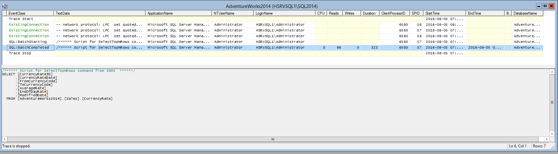Click the vertical scrollbar thumb in the query pane

coord(552,102)
